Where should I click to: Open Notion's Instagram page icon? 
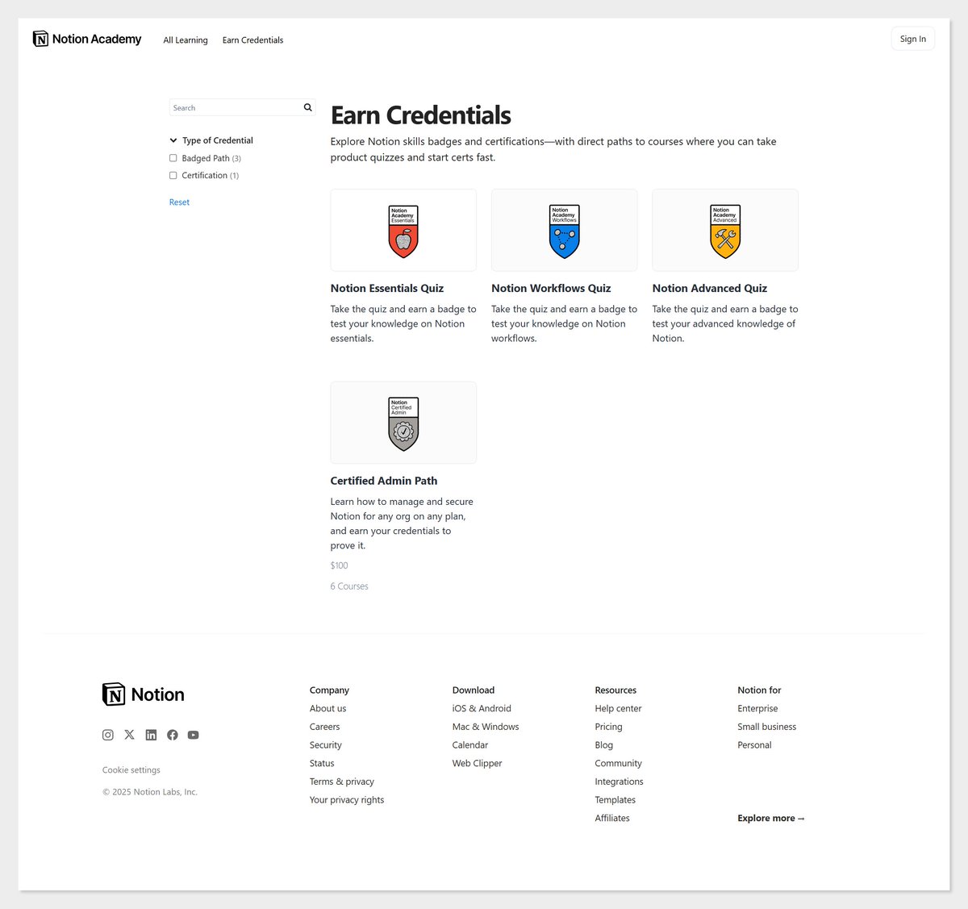click(108, 735)
